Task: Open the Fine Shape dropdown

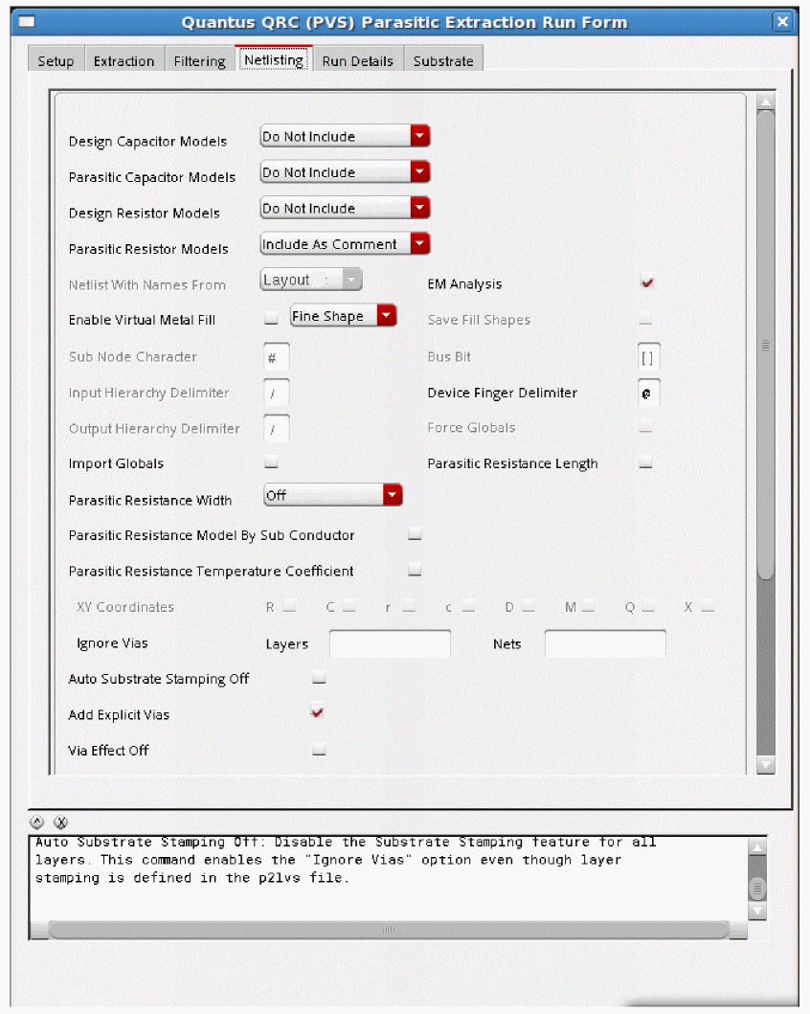Action: [344, 316]
